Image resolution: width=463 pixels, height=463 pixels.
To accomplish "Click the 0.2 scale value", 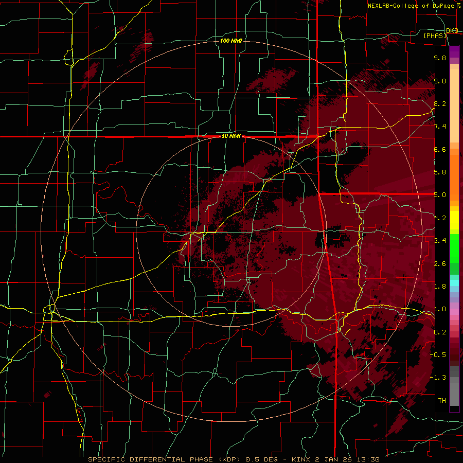I will coord(440,332).
